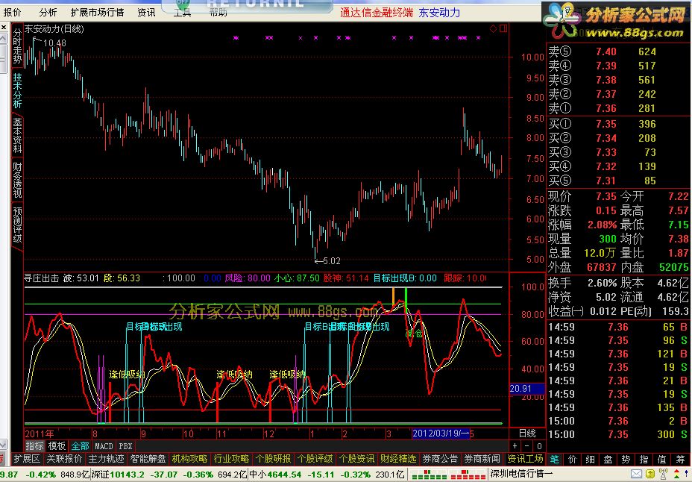Image resolution: width=692 pixels, height=482 pixels.
Task: Select the 值 tab in quote panel
Action: pyautogui.click(x=662, y=459)
